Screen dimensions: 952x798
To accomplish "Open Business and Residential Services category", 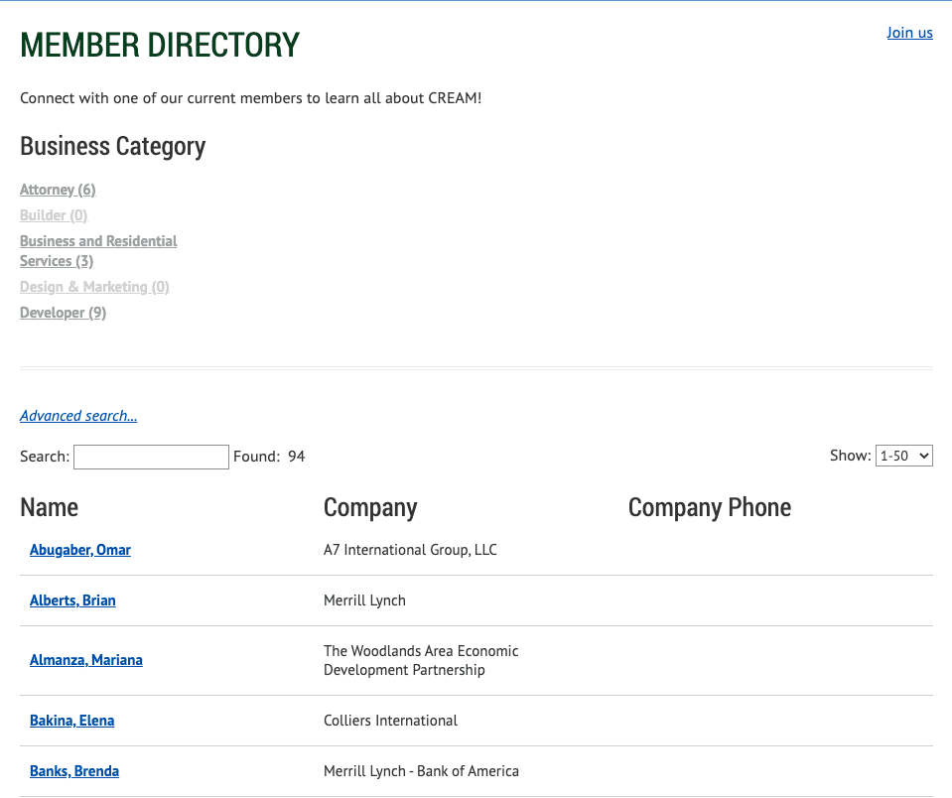I will (x=98, y=251).
